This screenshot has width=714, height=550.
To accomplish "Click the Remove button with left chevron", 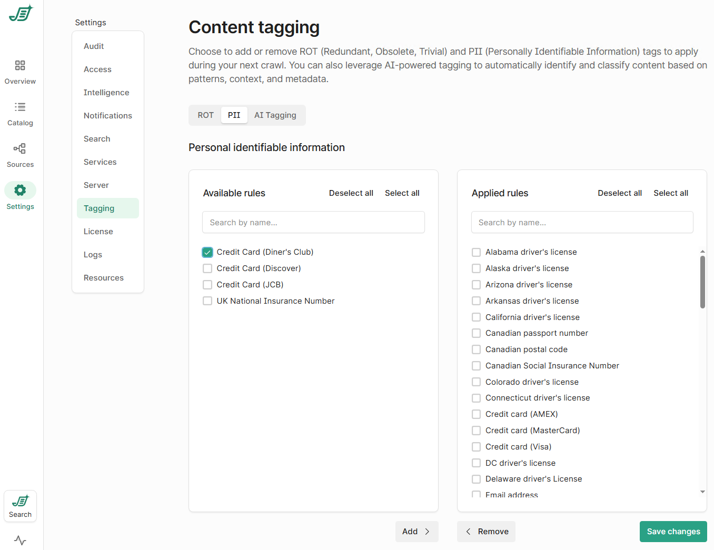I will click(486, 532).
